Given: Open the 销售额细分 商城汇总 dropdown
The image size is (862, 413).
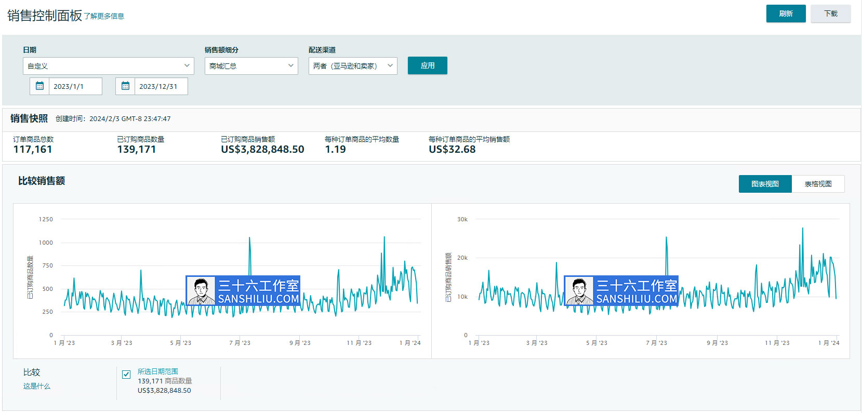Looking at the screenshot, I should [251, 66].
